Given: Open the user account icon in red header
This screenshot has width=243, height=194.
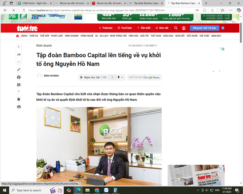Looking at the screenshot, I should [x=184, y=28].
